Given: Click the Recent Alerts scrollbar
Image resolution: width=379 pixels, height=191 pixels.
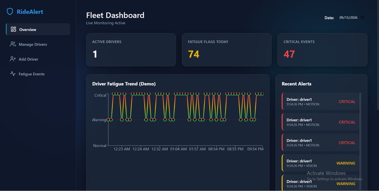Looking at the screenshot, I should (x=360, y=141).
